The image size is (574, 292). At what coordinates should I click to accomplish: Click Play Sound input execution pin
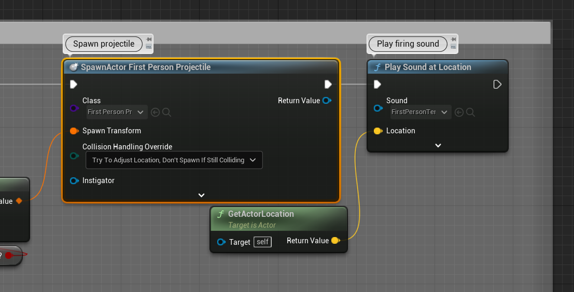[x=377, y=84]
